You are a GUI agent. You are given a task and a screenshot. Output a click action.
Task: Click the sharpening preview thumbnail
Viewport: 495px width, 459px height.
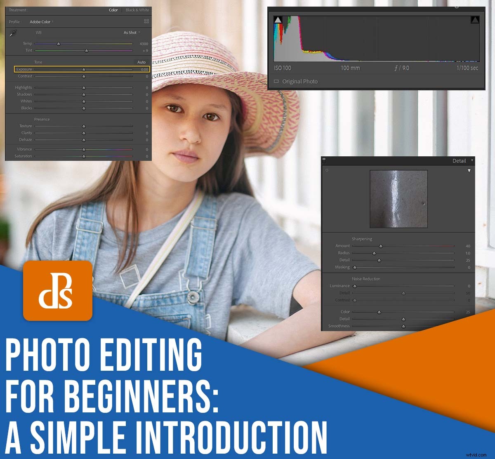point(399,198)
